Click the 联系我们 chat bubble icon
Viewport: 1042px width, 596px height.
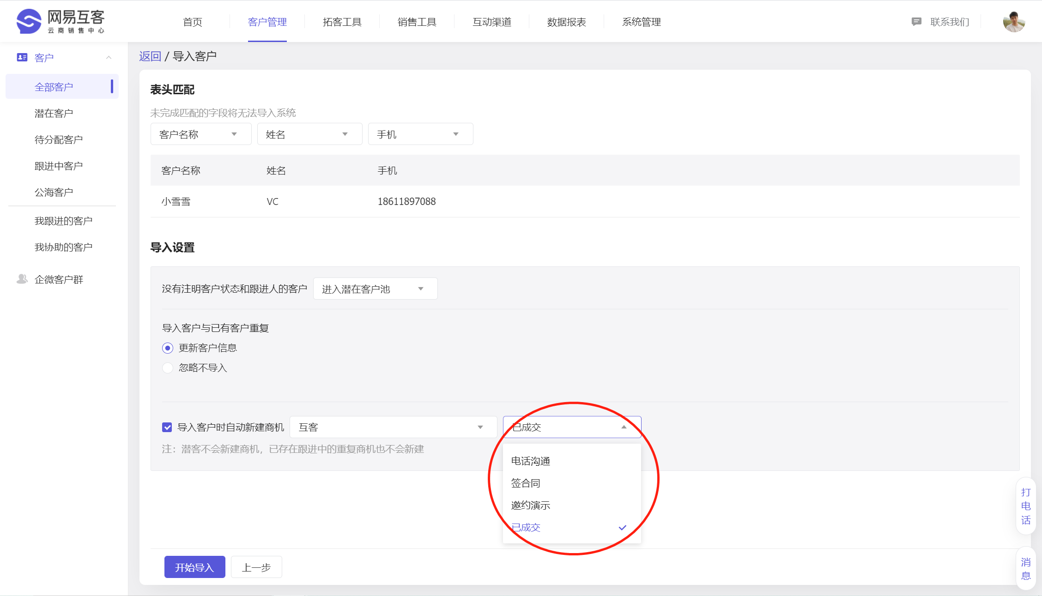916,22
